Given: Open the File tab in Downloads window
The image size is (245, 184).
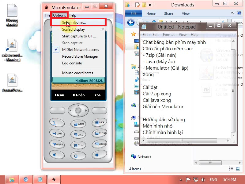Looking at the screenshot, I should [x=134, y=13].
